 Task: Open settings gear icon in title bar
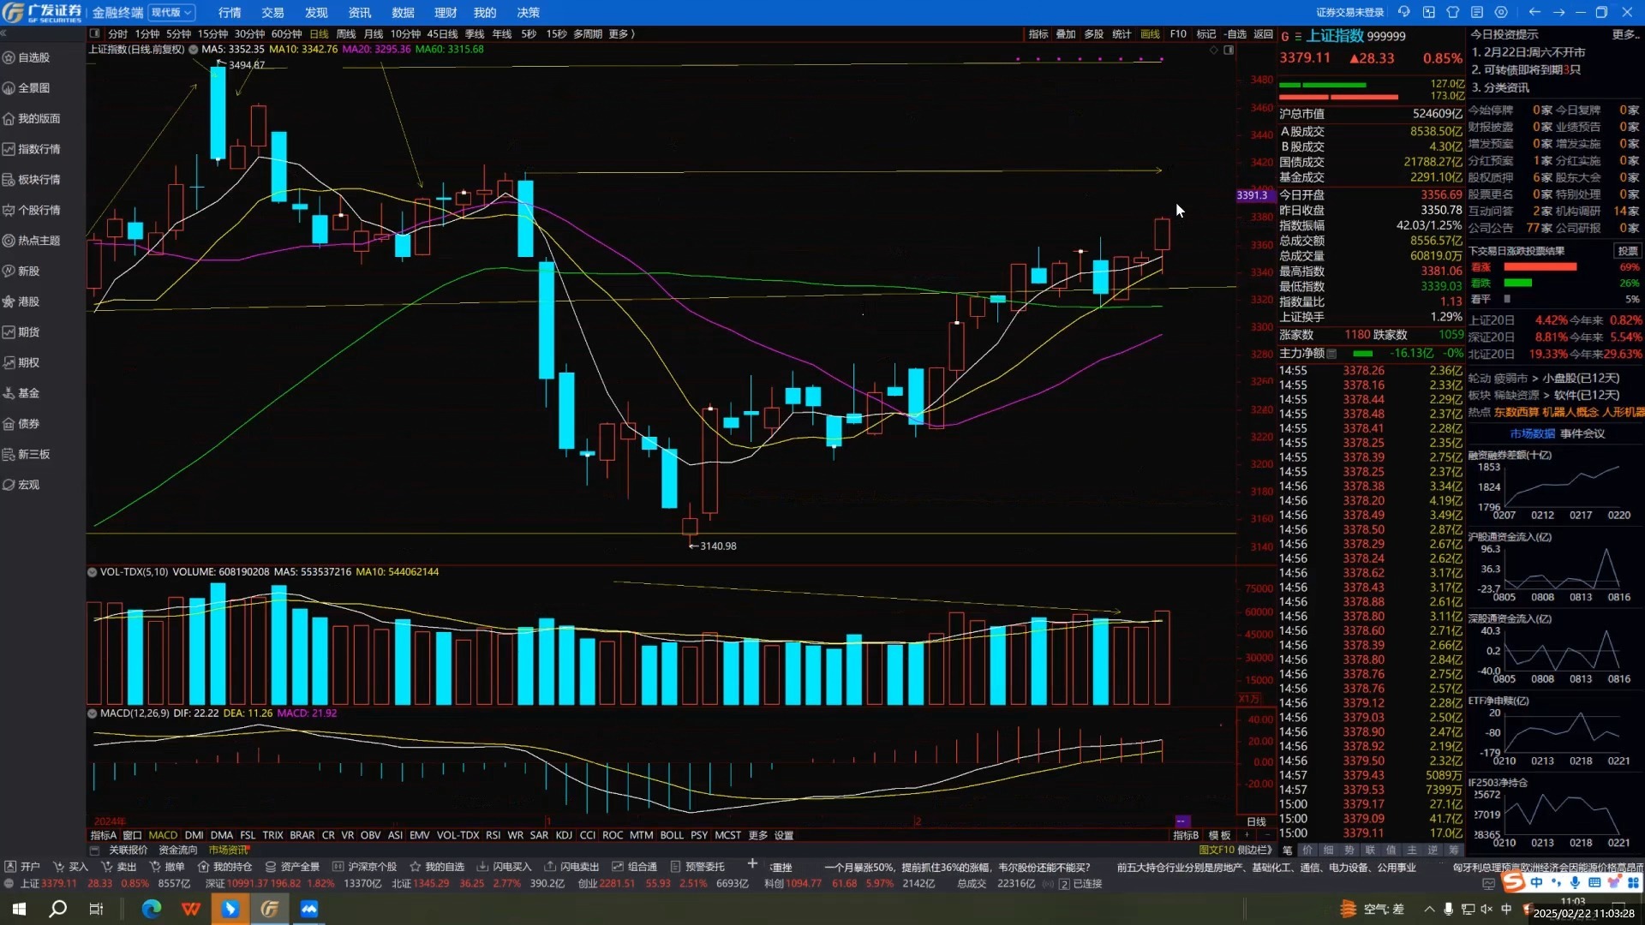[x=1501, y=12]
